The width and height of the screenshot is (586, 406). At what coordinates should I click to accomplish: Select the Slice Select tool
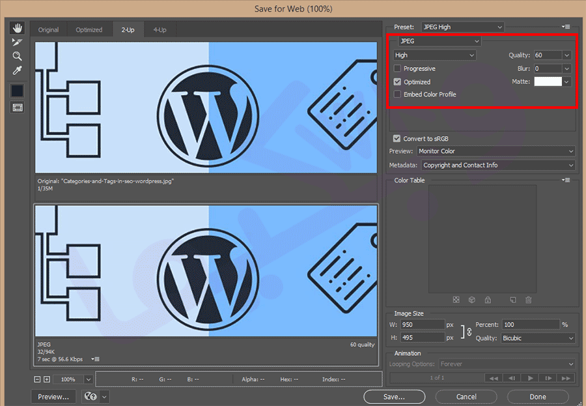tap(17, 42)
